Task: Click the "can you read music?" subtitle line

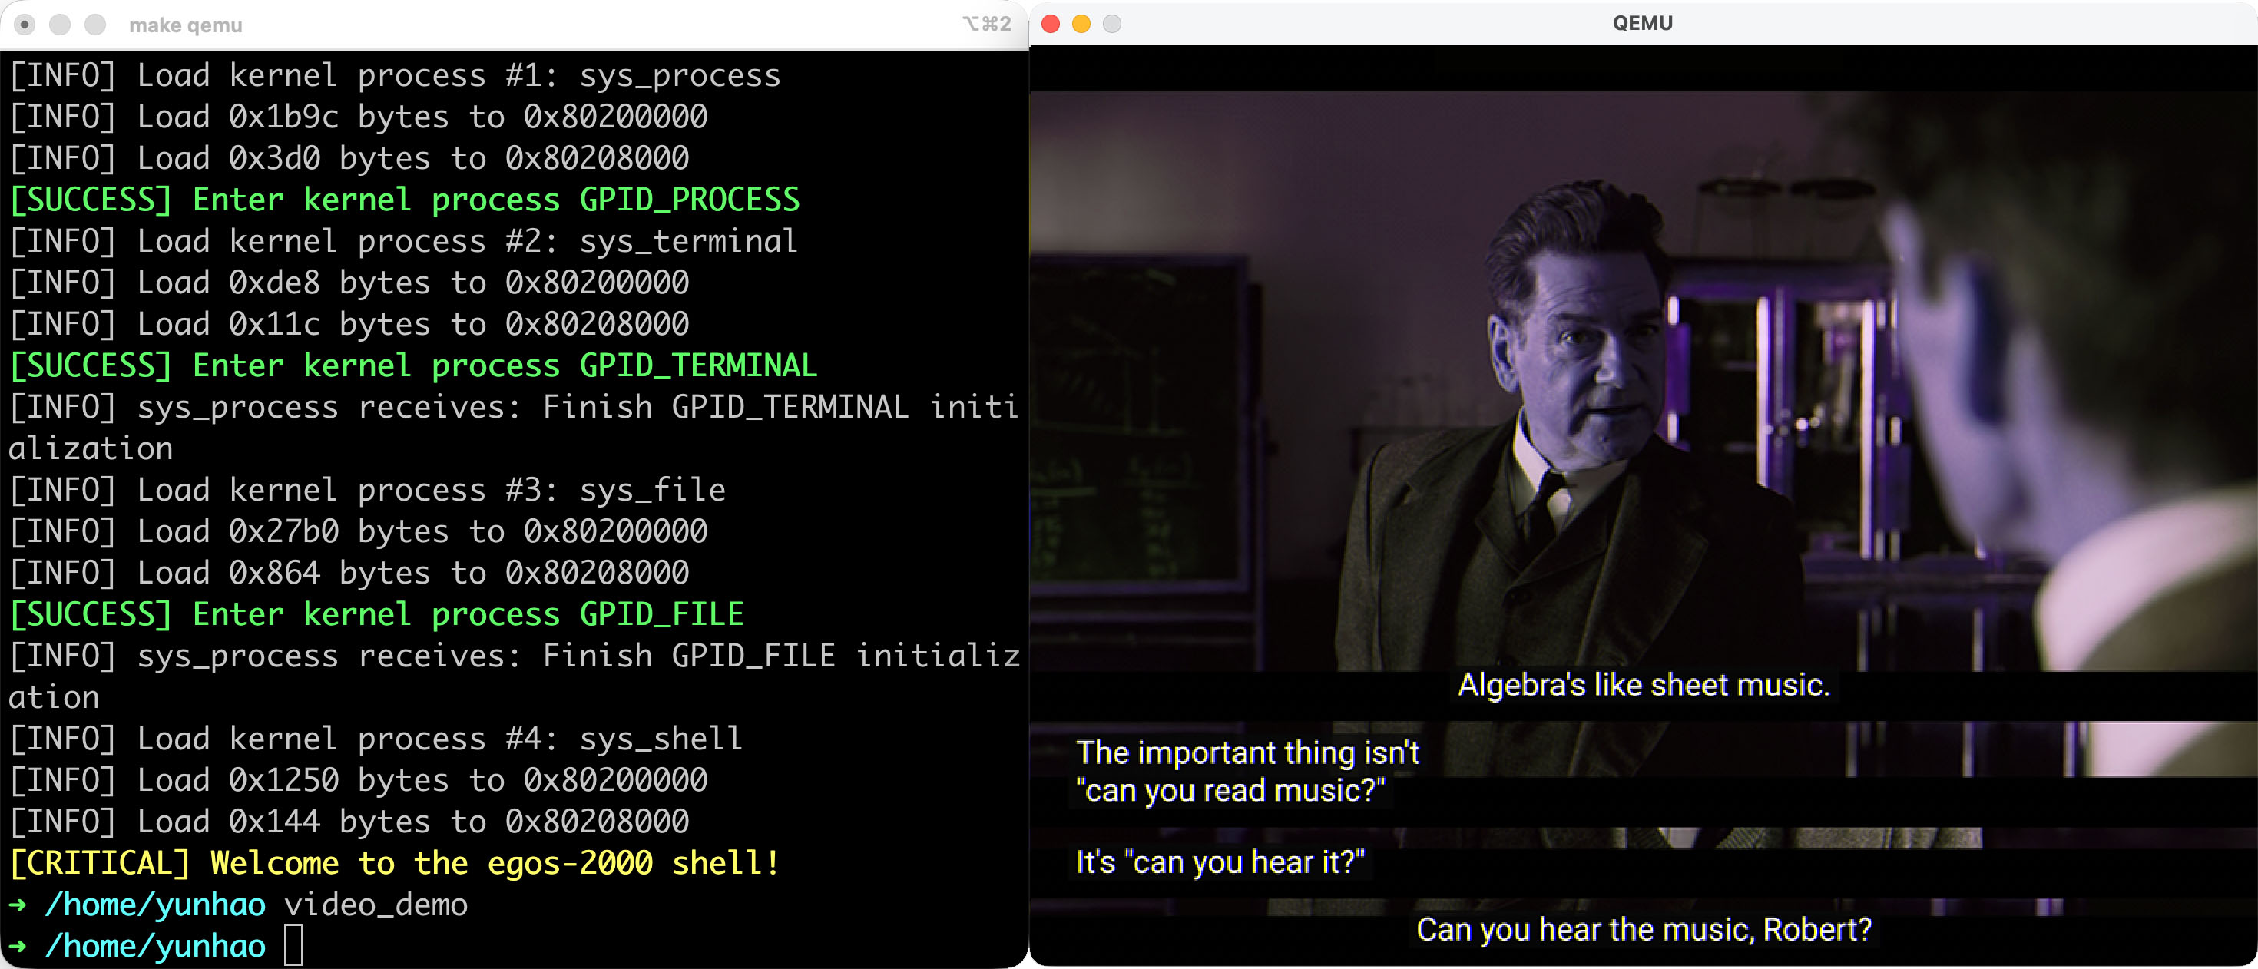Action: 1230,791
